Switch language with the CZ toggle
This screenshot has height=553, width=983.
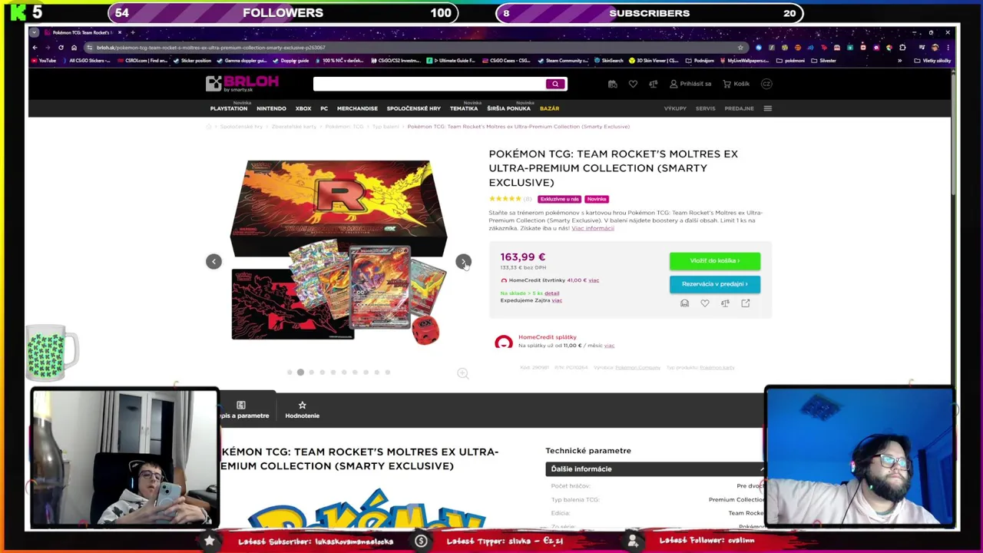(766, 84)
